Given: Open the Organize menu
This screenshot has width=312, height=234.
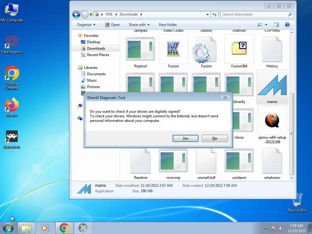Looking at the screenshot, I should coord(86,25).
